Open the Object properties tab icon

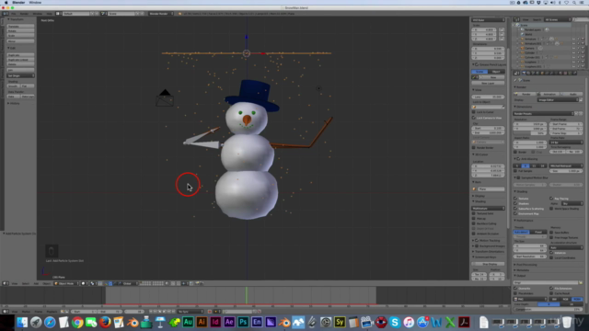point(542,74)
